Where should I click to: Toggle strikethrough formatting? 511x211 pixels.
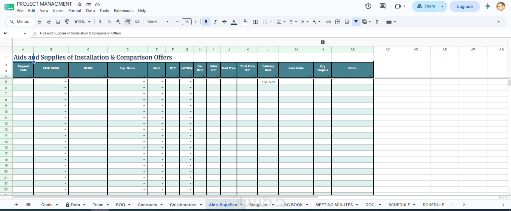pyautogui.click(x=224, y=22)
